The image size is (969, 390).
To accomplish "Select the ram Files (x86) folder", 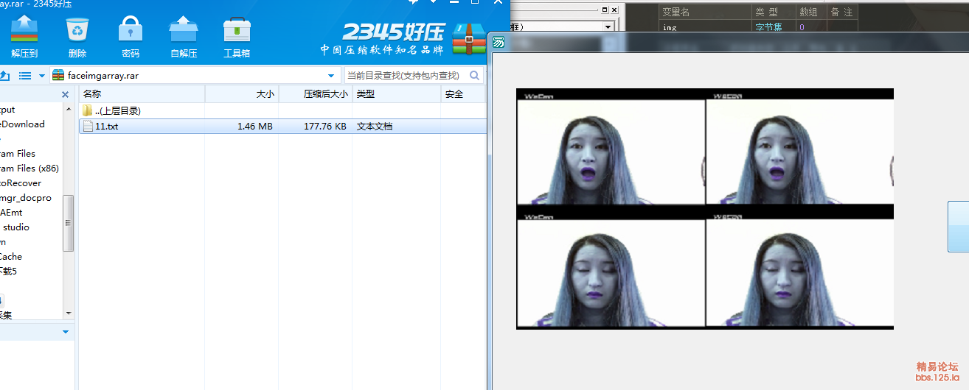I will coord(29,169).
